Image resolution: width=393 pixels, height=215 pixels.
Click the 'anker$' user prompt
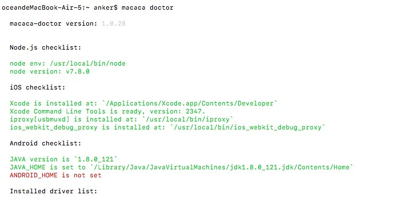[106, 7]
